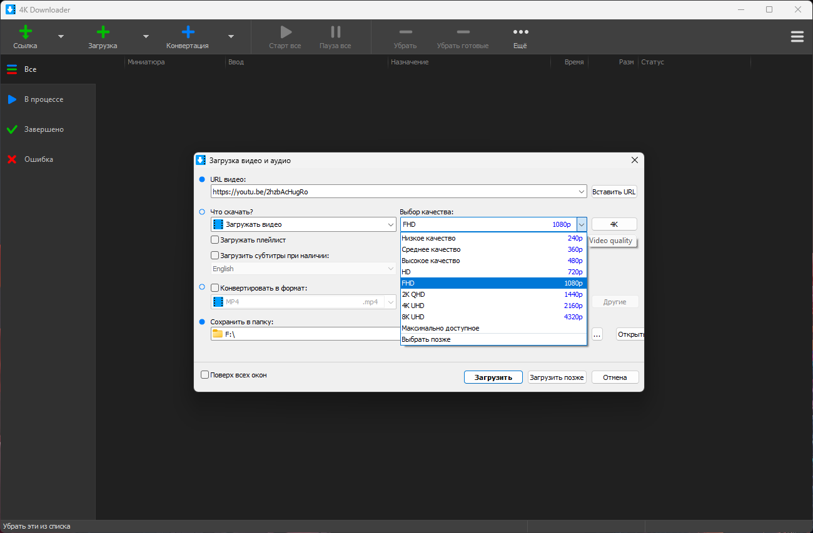Click the radio dot beside Конвертировать в формат
This screenshot has height=533, width=813.
202,287
